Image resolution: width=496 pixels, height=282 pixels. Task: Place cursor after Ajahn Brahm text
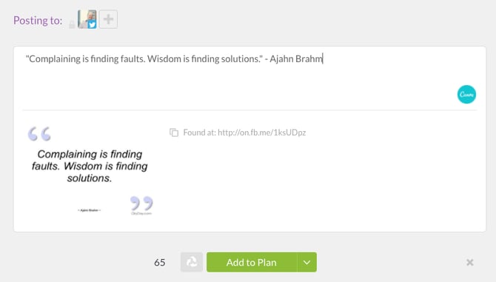click(x=323, y=58)
